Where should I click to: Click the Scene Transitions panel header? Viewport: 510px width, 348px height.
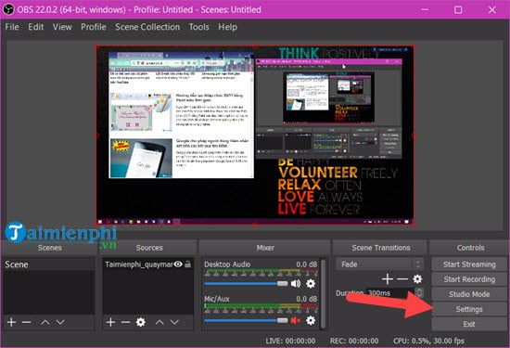tap(381, 248)
